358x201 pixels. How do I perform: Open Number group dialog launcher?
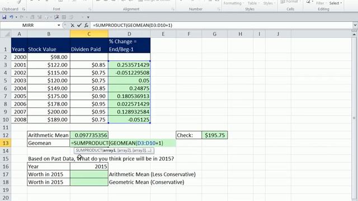pos(219,9)
